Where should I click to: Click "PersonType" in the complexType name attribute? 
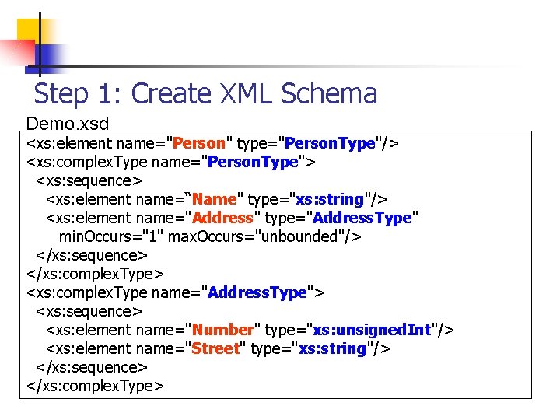(253, 162)
